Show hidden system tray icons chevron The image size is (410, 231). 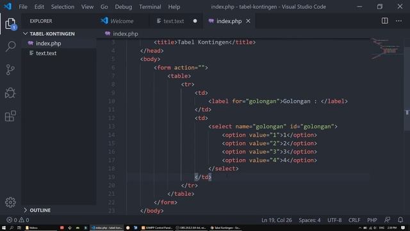click(360, 228)
